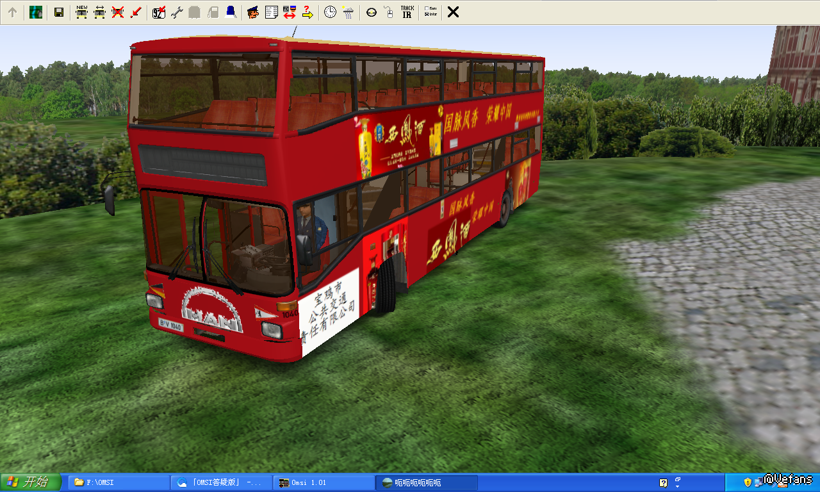Click the black X exit icon
Image resolution: width=820 pixels, height=492 pixels.
pyautogui.click(x=453, y=12)
